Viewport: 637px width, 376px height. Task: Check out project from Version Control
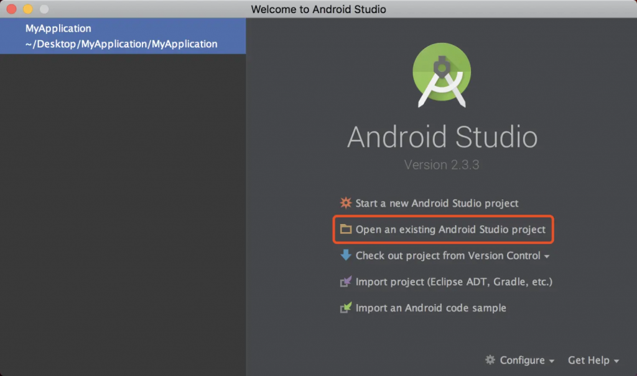[448, 256]
